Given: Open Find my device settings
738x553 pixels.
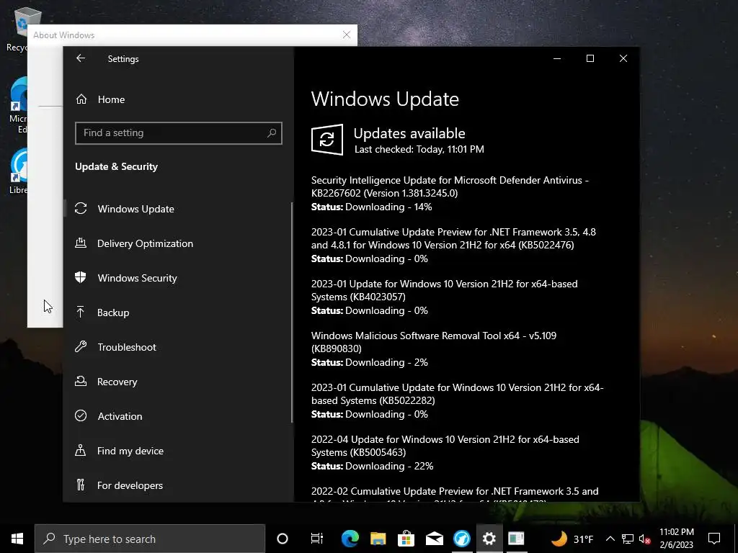Looking at the screenshot, I should tap(130, 451).
